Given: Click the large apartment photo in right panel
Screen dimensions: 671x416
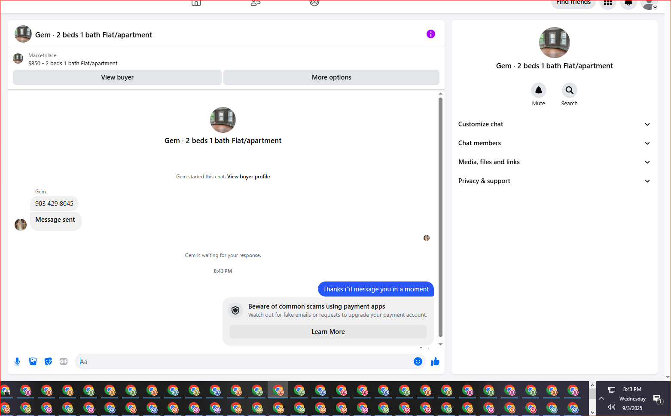Looking at the screenshot, I should point(555,43).
